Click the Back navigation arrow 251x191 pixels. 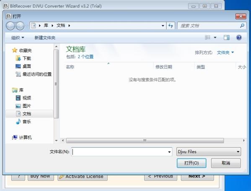[10, 26]
